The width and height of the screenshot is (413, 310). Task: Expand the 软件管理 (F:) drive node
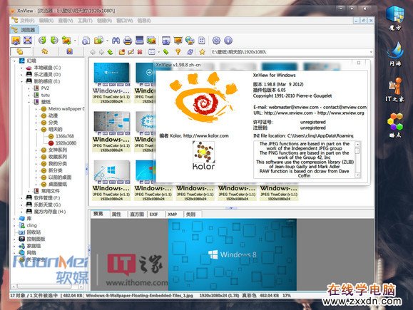[x=22, y=197]
